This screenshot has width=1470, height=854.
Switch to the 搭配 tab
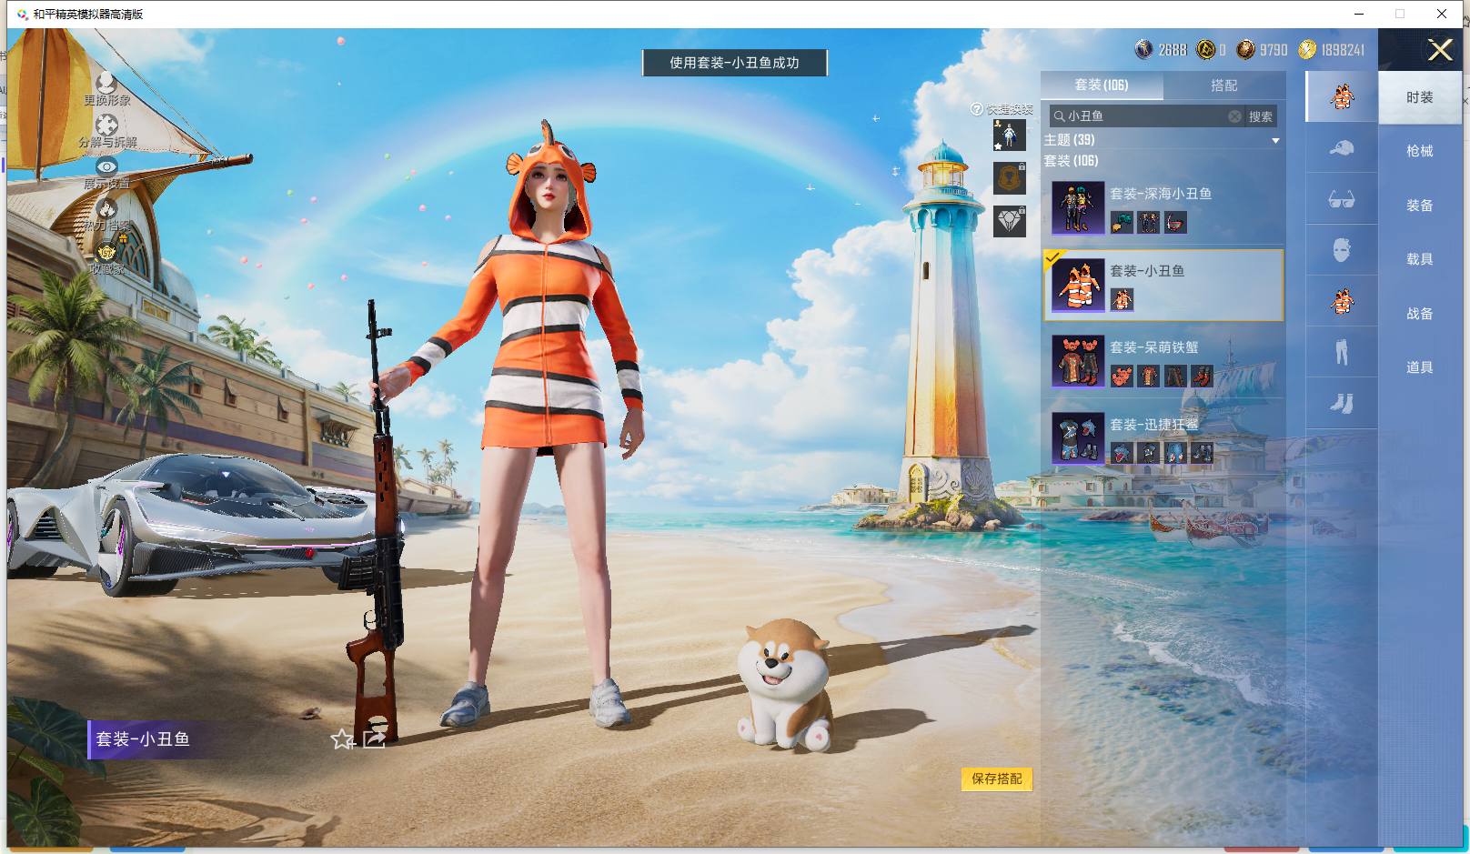click(1223, 85)
